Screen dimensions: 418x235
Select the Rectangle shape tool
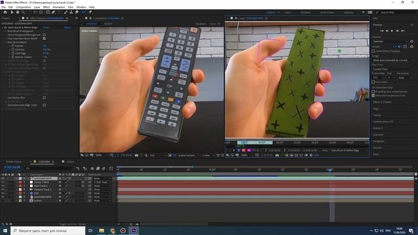pos(48,12)
